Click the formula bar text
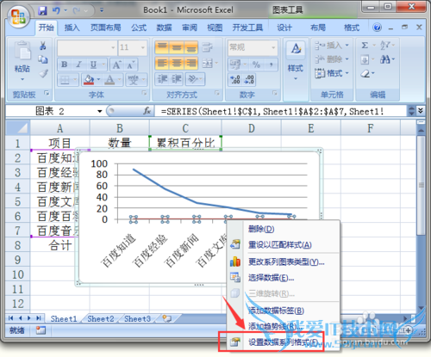This screenshot has width=431, height=357. coord(272,111)
